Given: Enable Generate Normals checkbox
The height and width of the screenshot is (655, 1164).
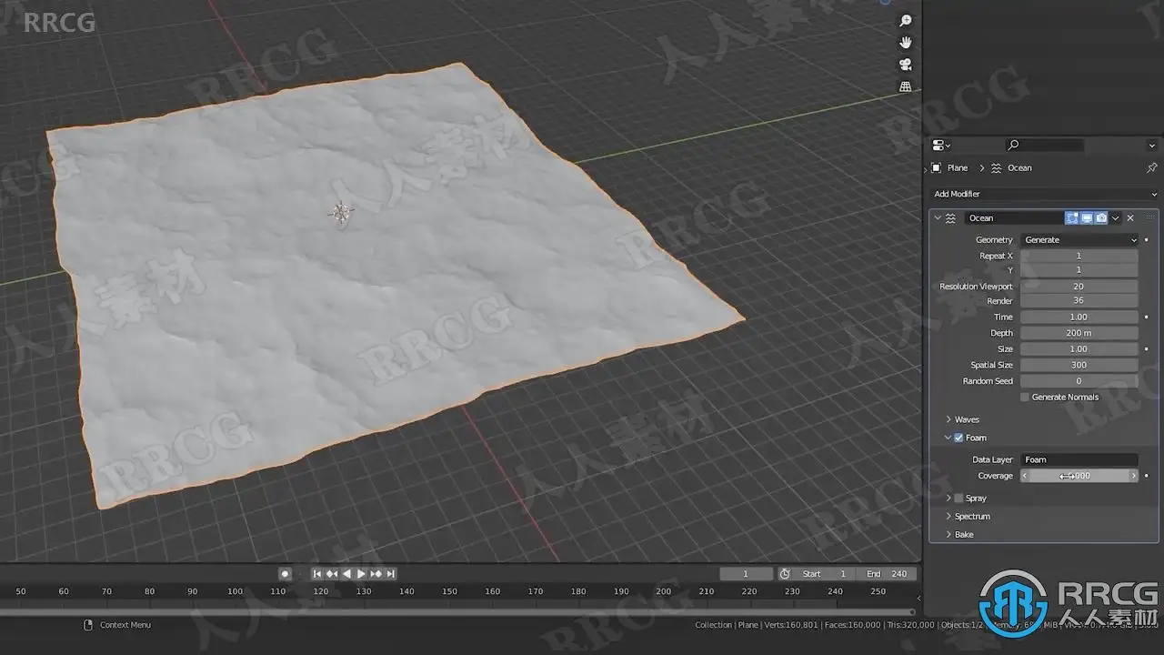Looking at the screenshot, I should coord(1025,398).
